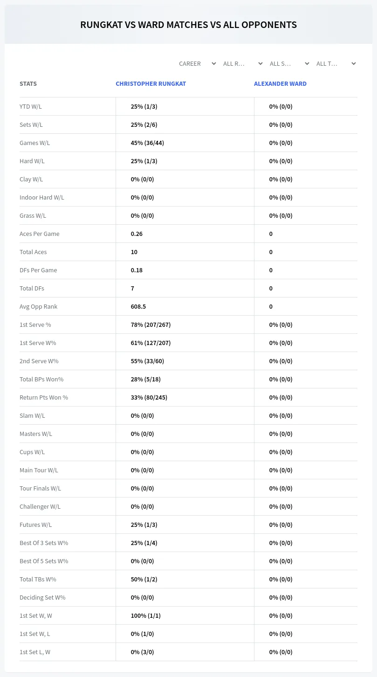Click the chevron arrow beside ALL S…
Screen dimensions: 377x677
point(307,63)
